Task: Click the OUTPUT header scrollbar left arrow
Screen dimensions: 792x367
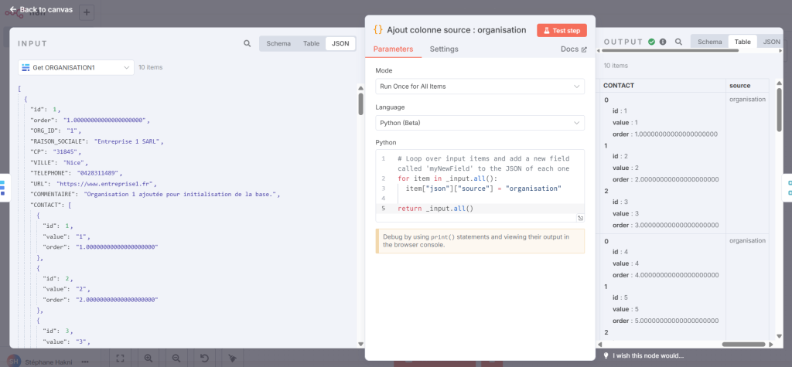Action: [599, 50]
